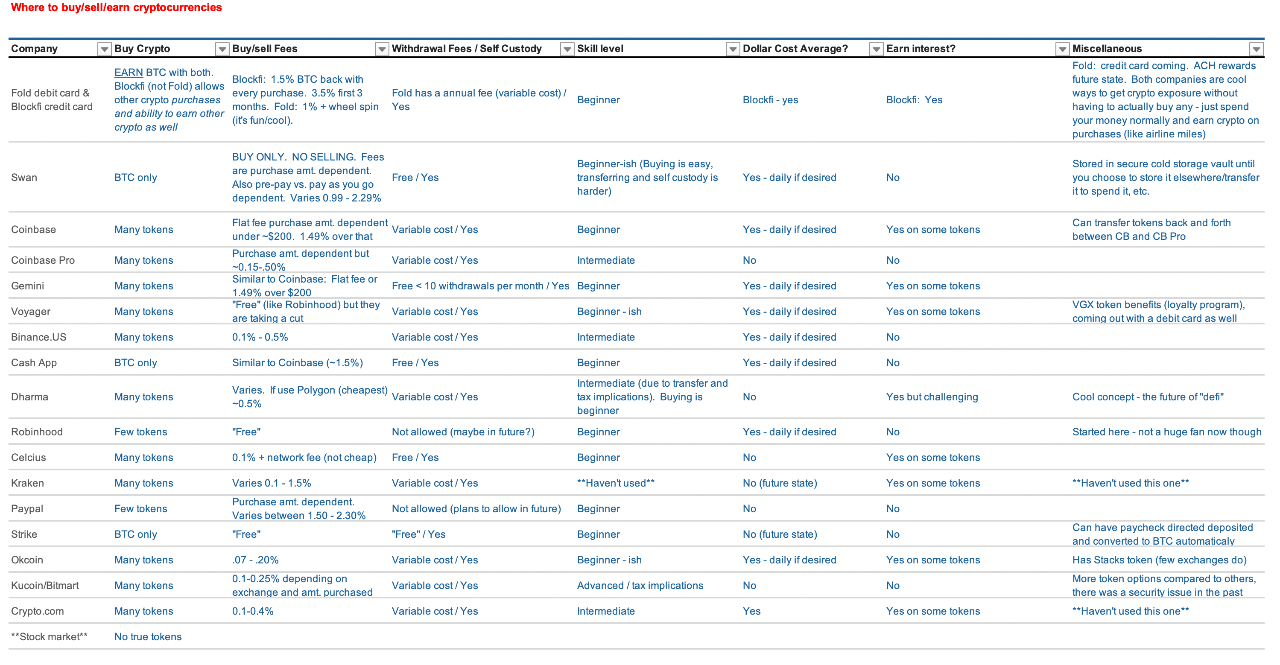
Task: Click 'Not allowed (plans to allow in future)' cell
Action: tap(476, 509)
